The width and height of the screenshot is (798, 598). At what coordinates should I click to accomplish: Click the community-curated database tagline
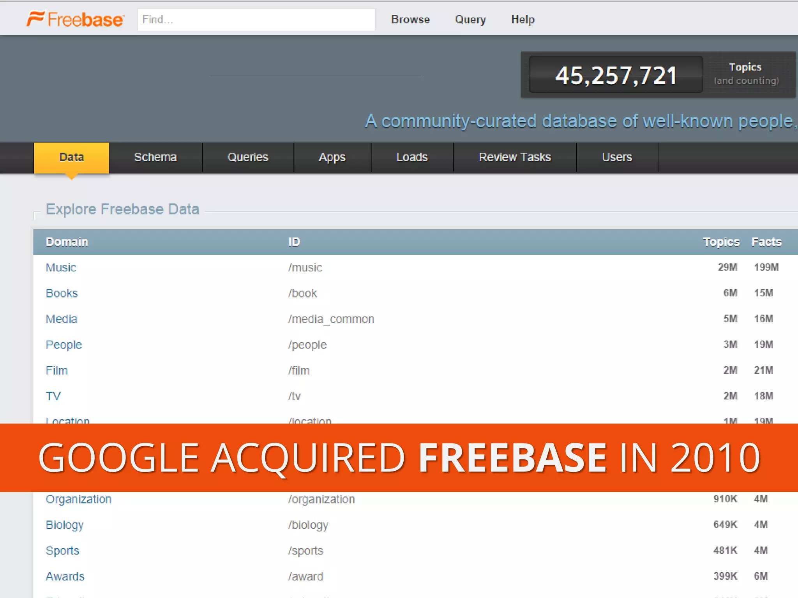tap(581, 121)
